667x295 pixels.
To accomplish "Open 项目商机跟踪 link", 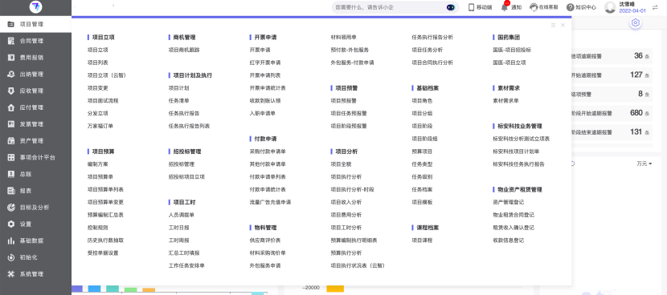I will (184, 50).
